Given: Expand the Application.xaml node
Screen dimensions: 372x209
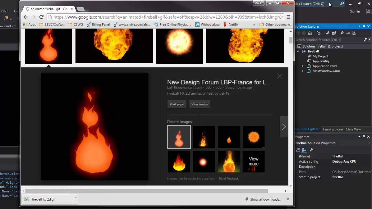Looking at the screenshot, I should [302, 66].
